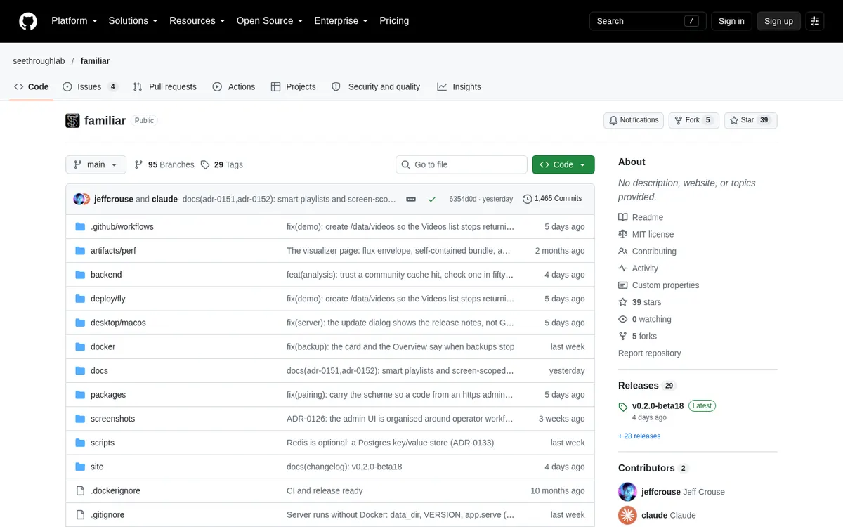Switch to the Pull requests tab
This screenshot has height=527, width=843.
click(165, 86)
